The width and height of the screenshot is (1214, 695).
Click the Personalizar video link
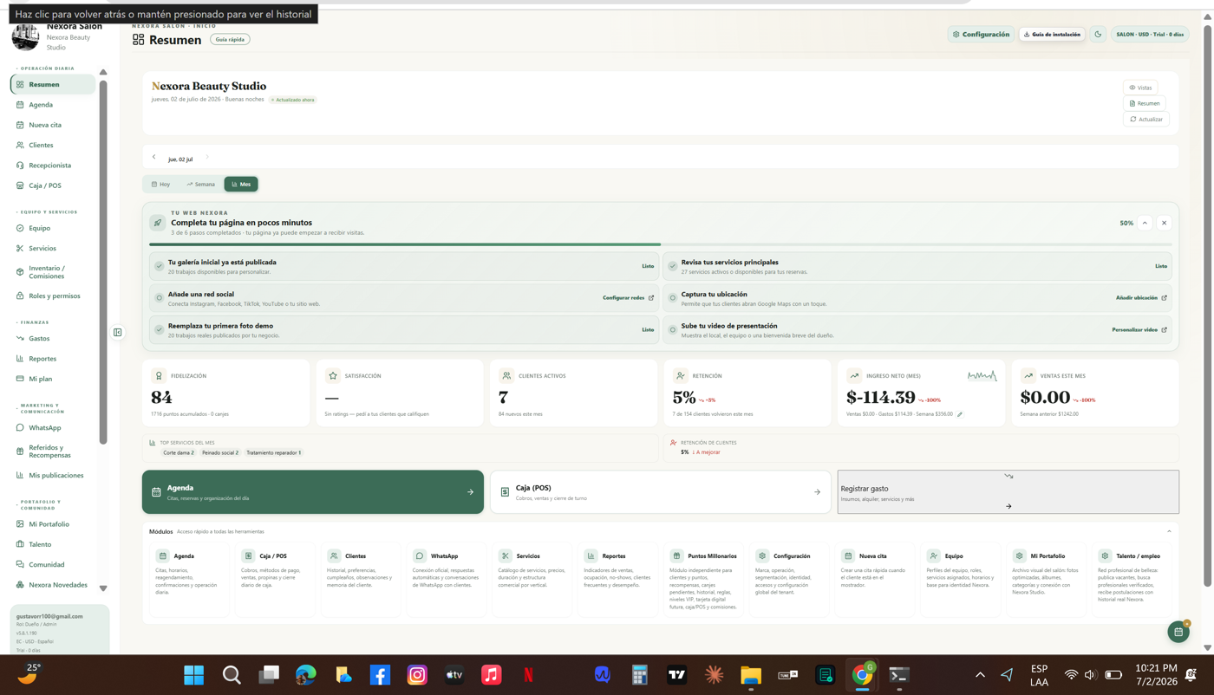click(1139, 329)
